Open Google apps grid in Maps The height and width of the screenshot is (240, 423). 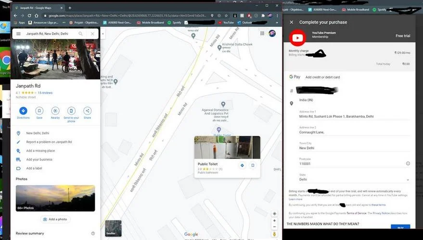[x=262, y=34]
